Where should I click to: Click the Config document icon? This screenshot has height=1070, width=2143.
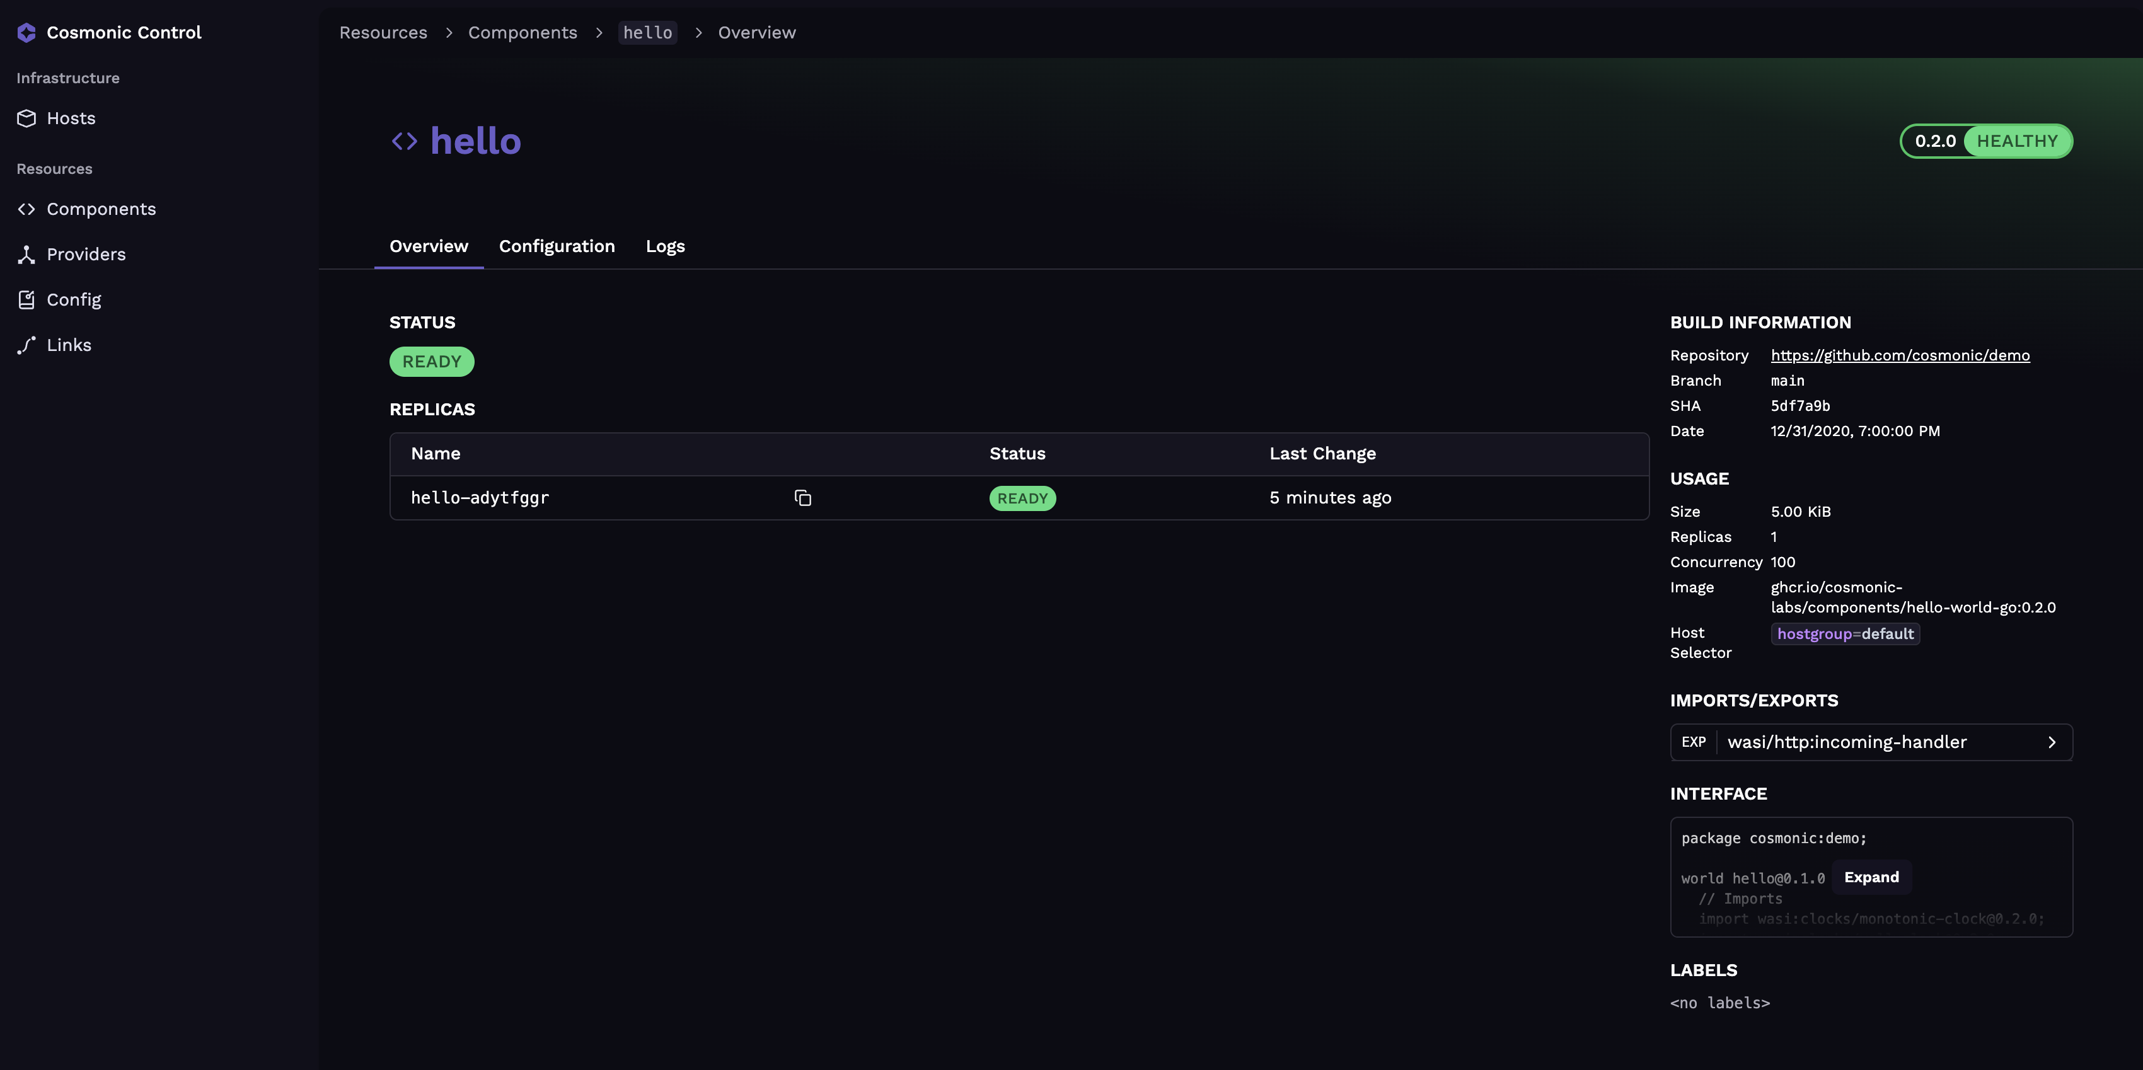pos(26,299)
